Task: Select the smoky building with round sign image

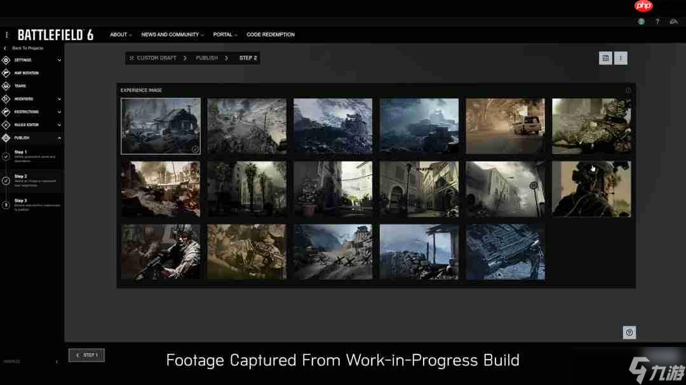Action: pos(506,189)
